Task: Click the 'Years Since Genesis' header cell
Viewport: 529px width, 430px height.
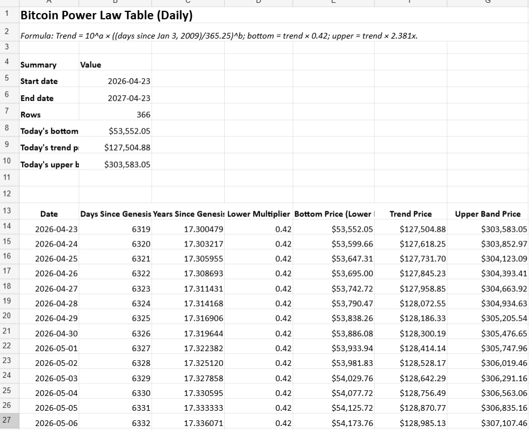Action: (188, 211)
